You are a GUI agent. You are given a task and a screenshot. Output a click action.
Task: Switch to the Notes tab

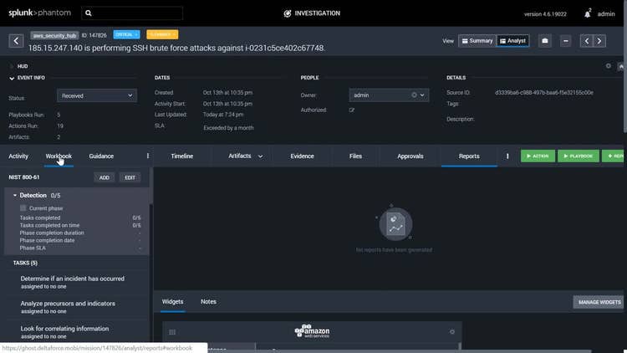208,301
